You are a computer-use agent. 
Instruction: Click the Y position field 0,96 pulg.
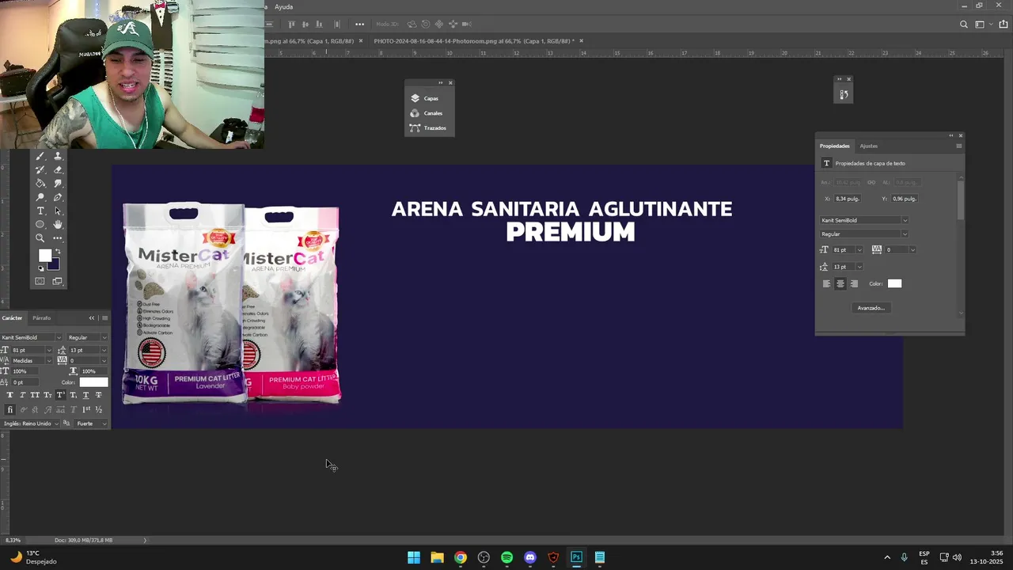tap(905, 199)
